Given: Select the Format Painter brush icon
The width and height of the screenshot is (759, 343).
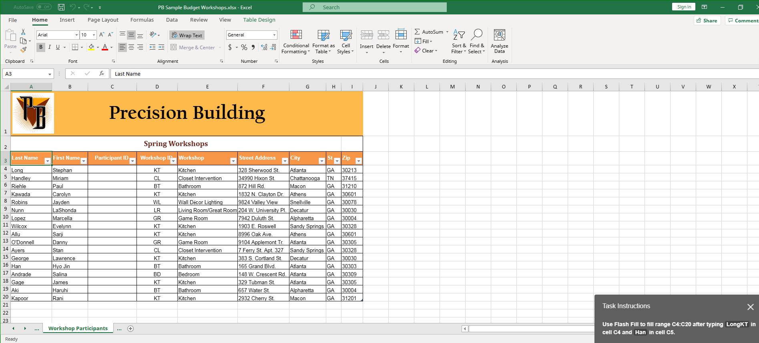Looking at the screenshot, I should [23, 50].
